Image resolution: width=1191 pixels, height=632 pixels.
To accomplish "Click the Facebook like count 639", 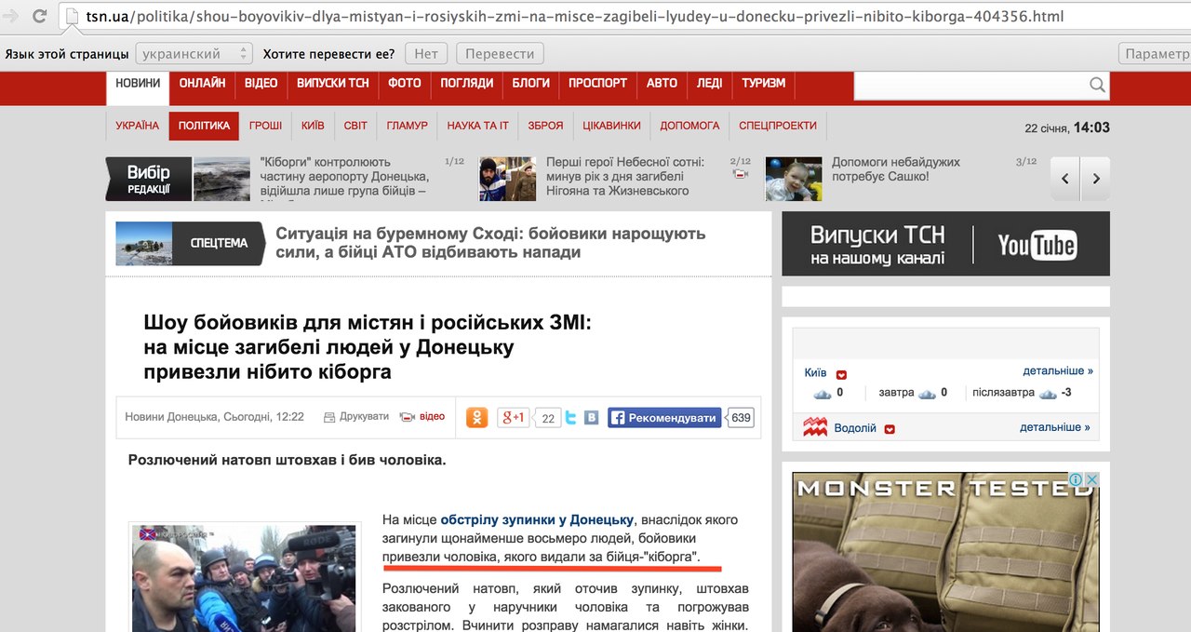I will pyautogui.click(x=741, y=418).
